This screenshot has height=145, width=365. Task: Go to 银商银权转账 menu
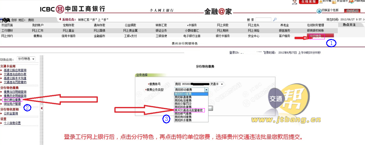315,30
